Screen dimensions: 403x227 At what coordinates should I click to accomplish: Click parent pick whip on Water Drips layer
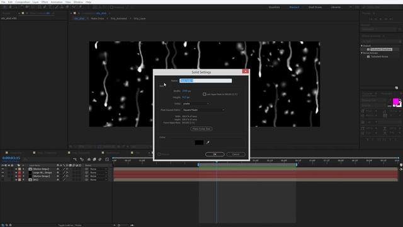87,169
